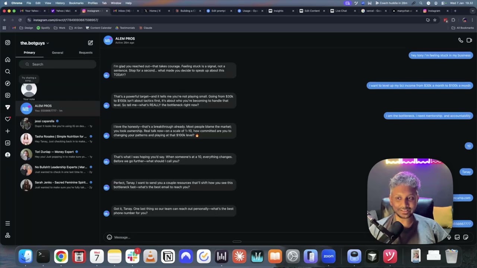
Task: Open profile avatar icon in sidebar
Action: (x=7, y=155)
